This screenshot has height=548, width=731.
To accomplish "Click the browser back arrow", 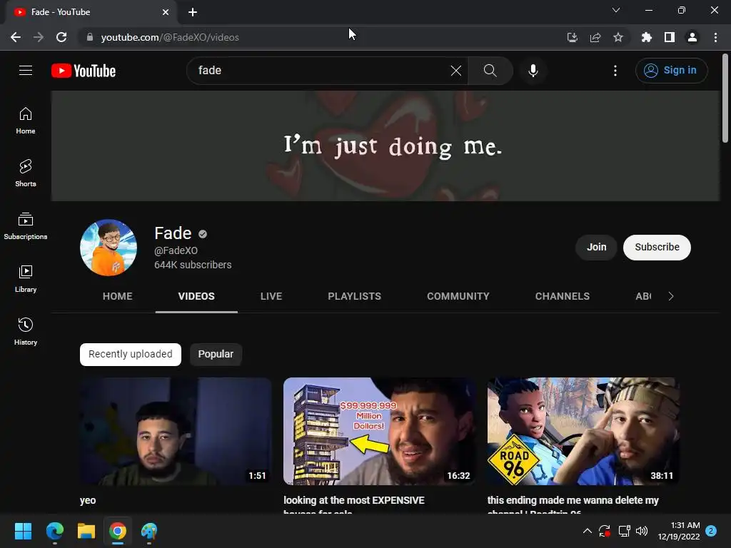I will (x=16, y=37).
